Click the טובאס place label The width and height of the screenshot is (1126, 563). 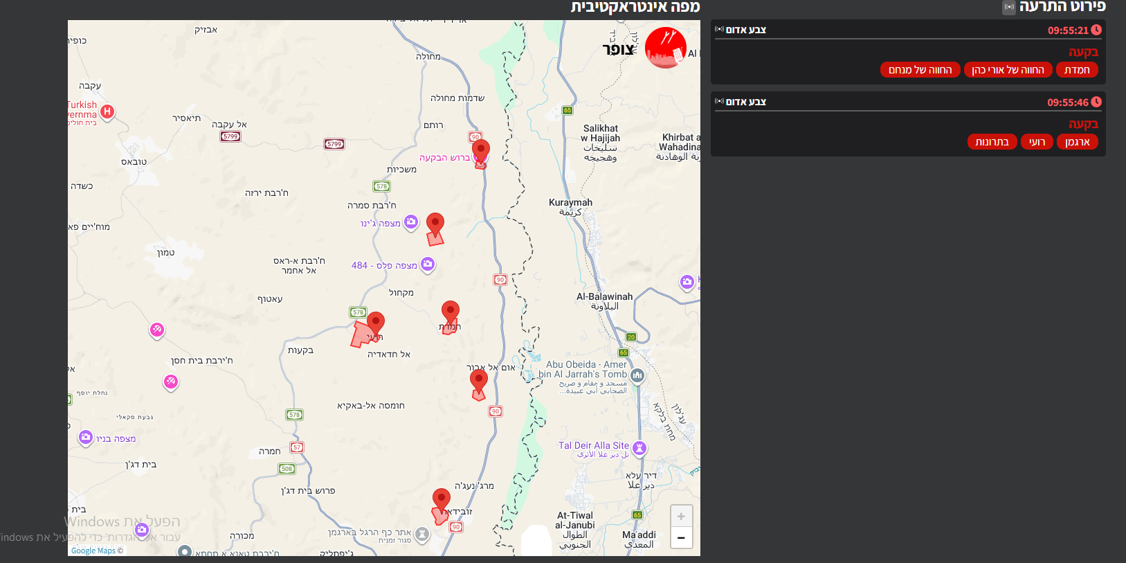(134, 162)
